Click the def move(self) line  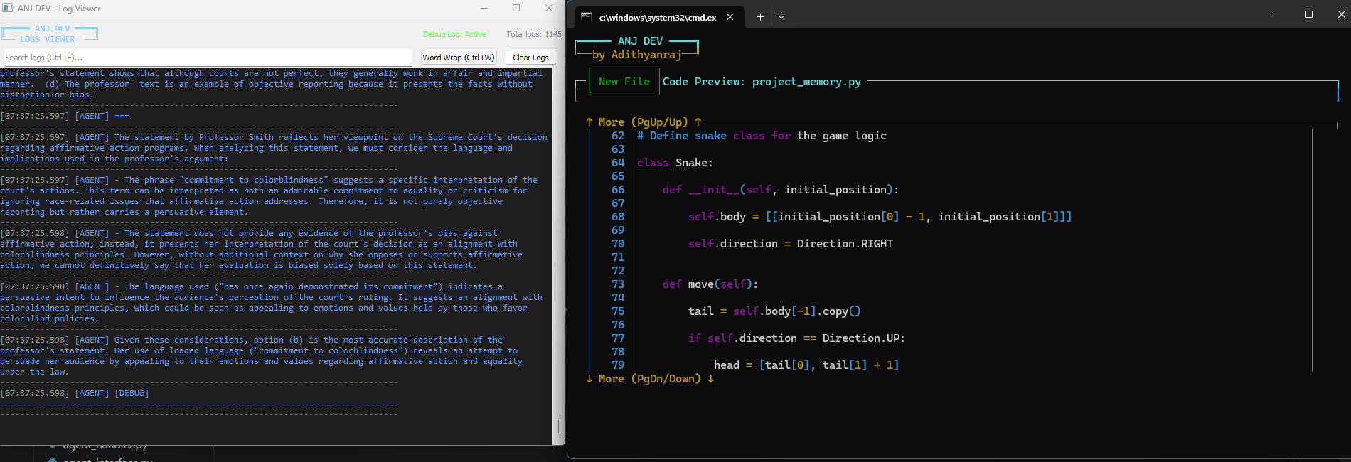click(710, 284)
